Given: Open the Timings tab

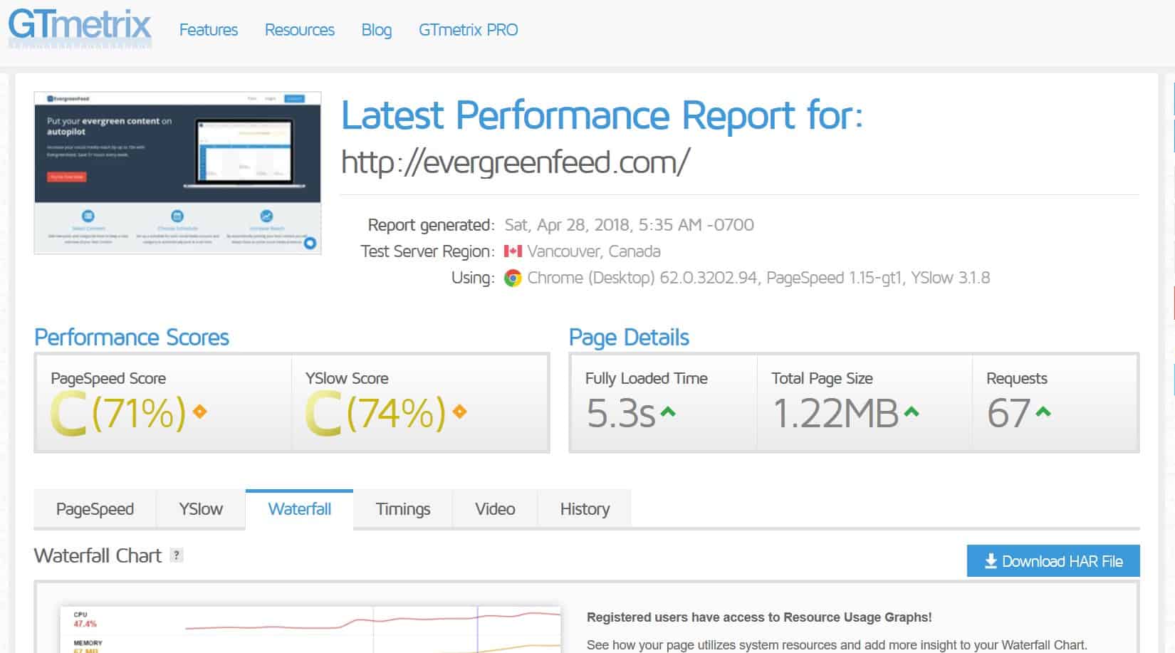Looking at the screenshot, I should pyautogui.click(x=403, y=509).
